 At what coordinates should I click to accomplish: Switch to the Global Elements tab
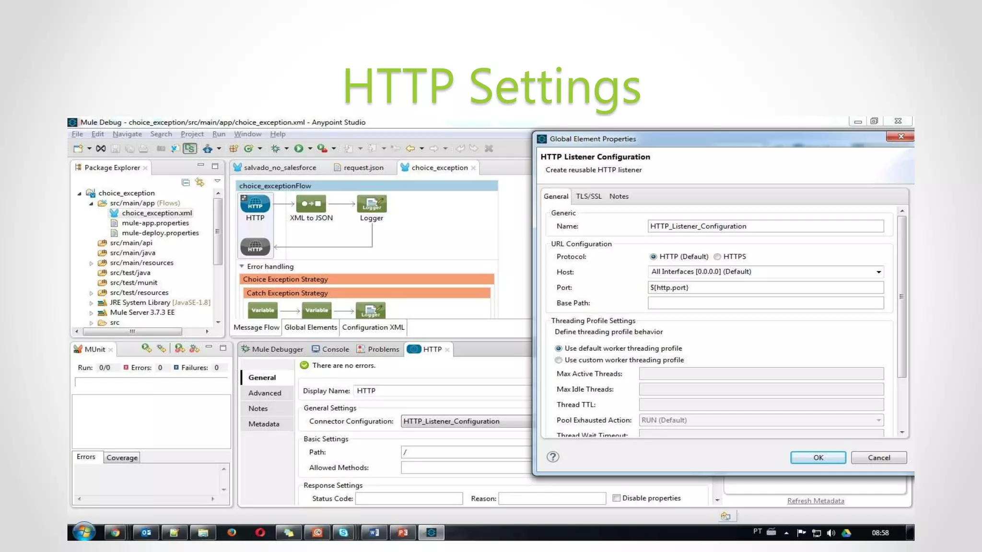(x=311, y=327)
